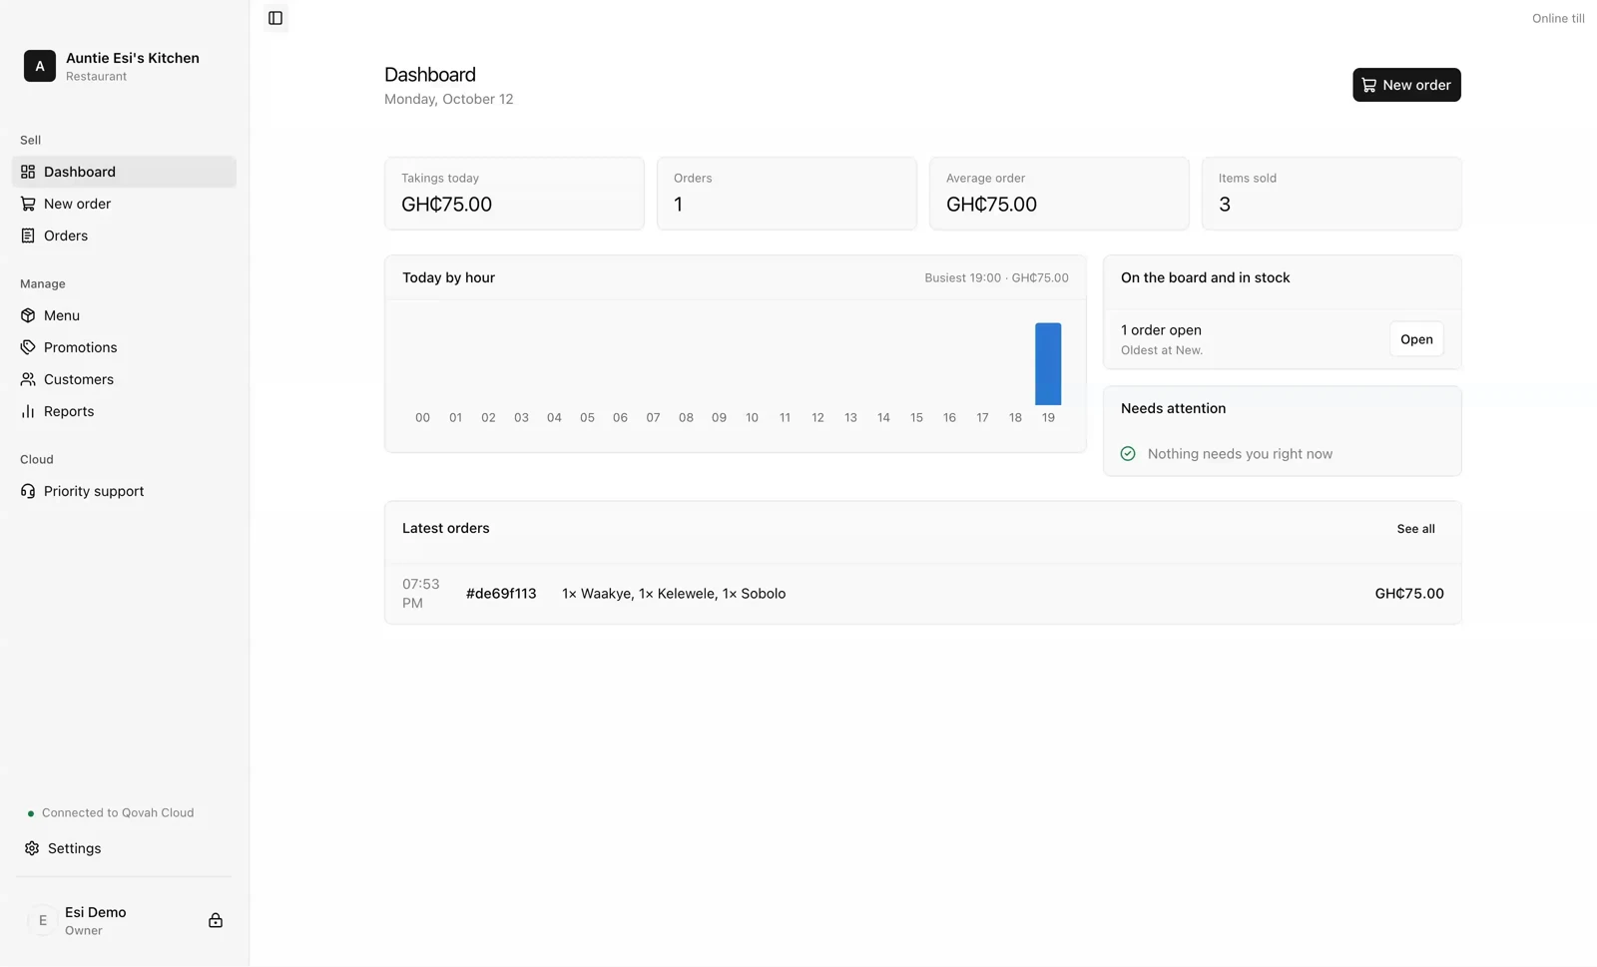Open the Dashboard menu item
This screenshot has width=1597, height=967.
[x=124, y=172]
